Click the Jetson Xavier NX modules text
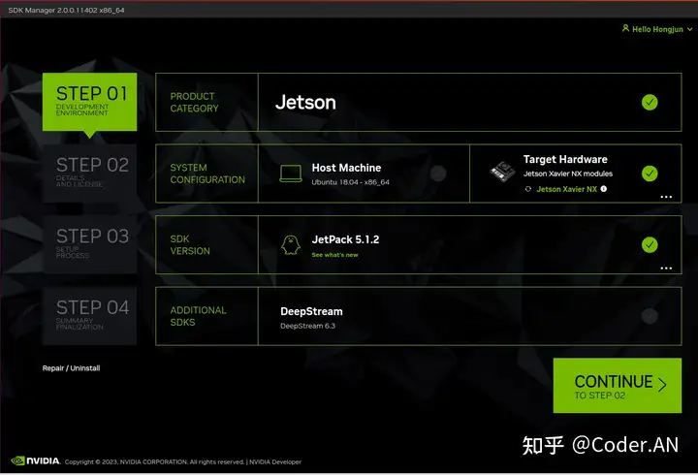This screenshot has width=698, height=475. pos(568,174)
